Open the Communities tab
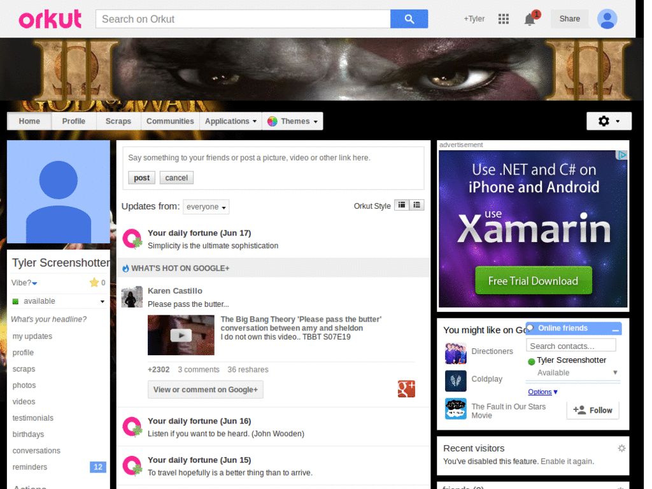 [170, 122]
